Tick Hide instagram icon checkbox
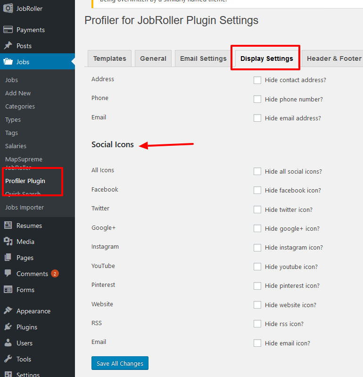Screen dimensions: 363x377 click(x=257, y=248)
